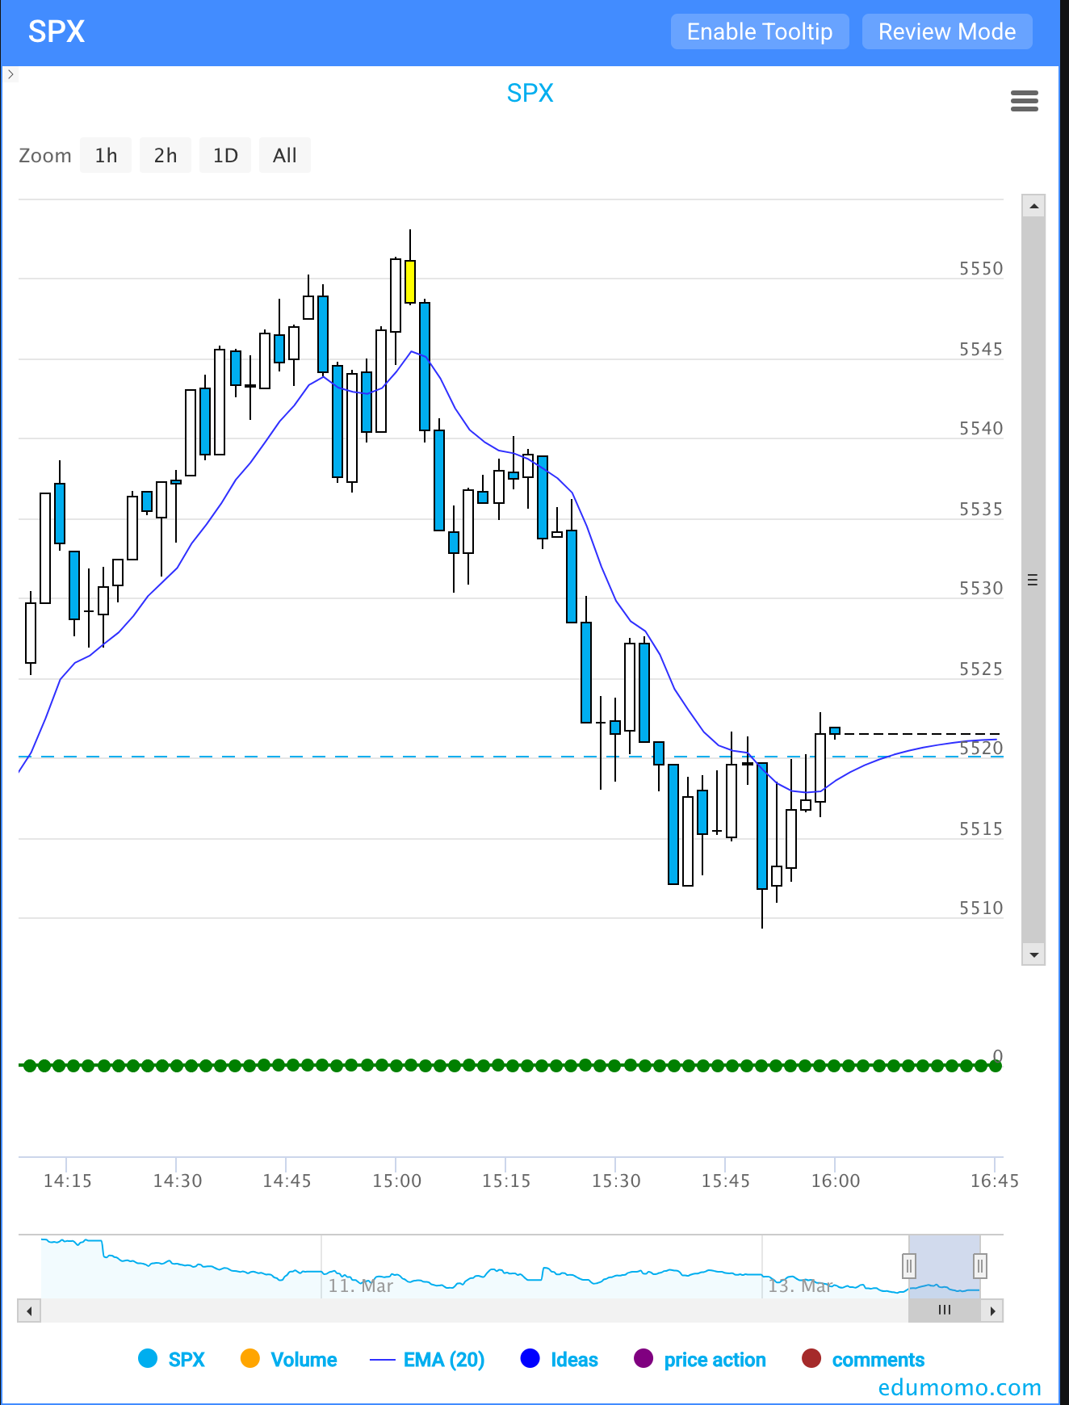1069x1405 pixels.
Task: Click the 5530 price axis label
Action: click(981, 588)
